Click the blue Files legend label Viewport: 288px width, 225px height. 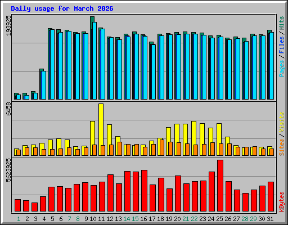(x=282, y=45)
